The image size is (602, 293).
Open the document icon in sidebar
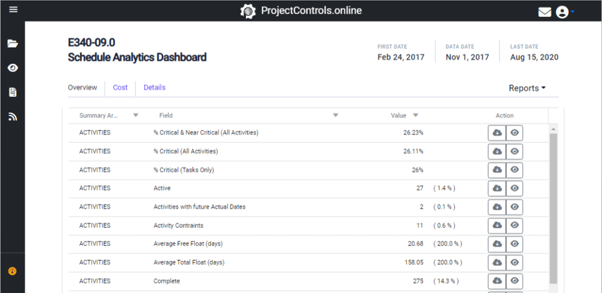(12, 92)
